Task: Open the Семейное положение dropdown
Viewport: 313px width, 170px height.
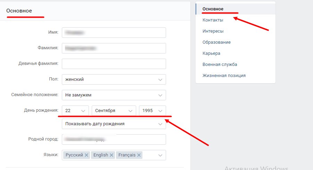Action: coord(114,95)
